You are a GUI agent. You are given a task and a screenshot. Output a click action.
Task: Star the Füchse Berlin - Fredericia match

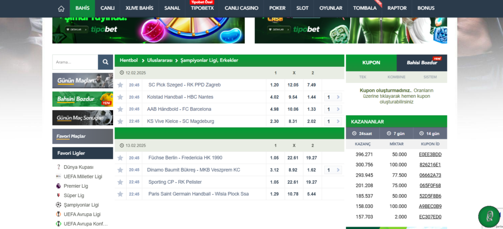120,158
